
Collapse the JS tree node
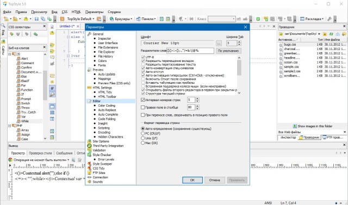coord(10,54)
